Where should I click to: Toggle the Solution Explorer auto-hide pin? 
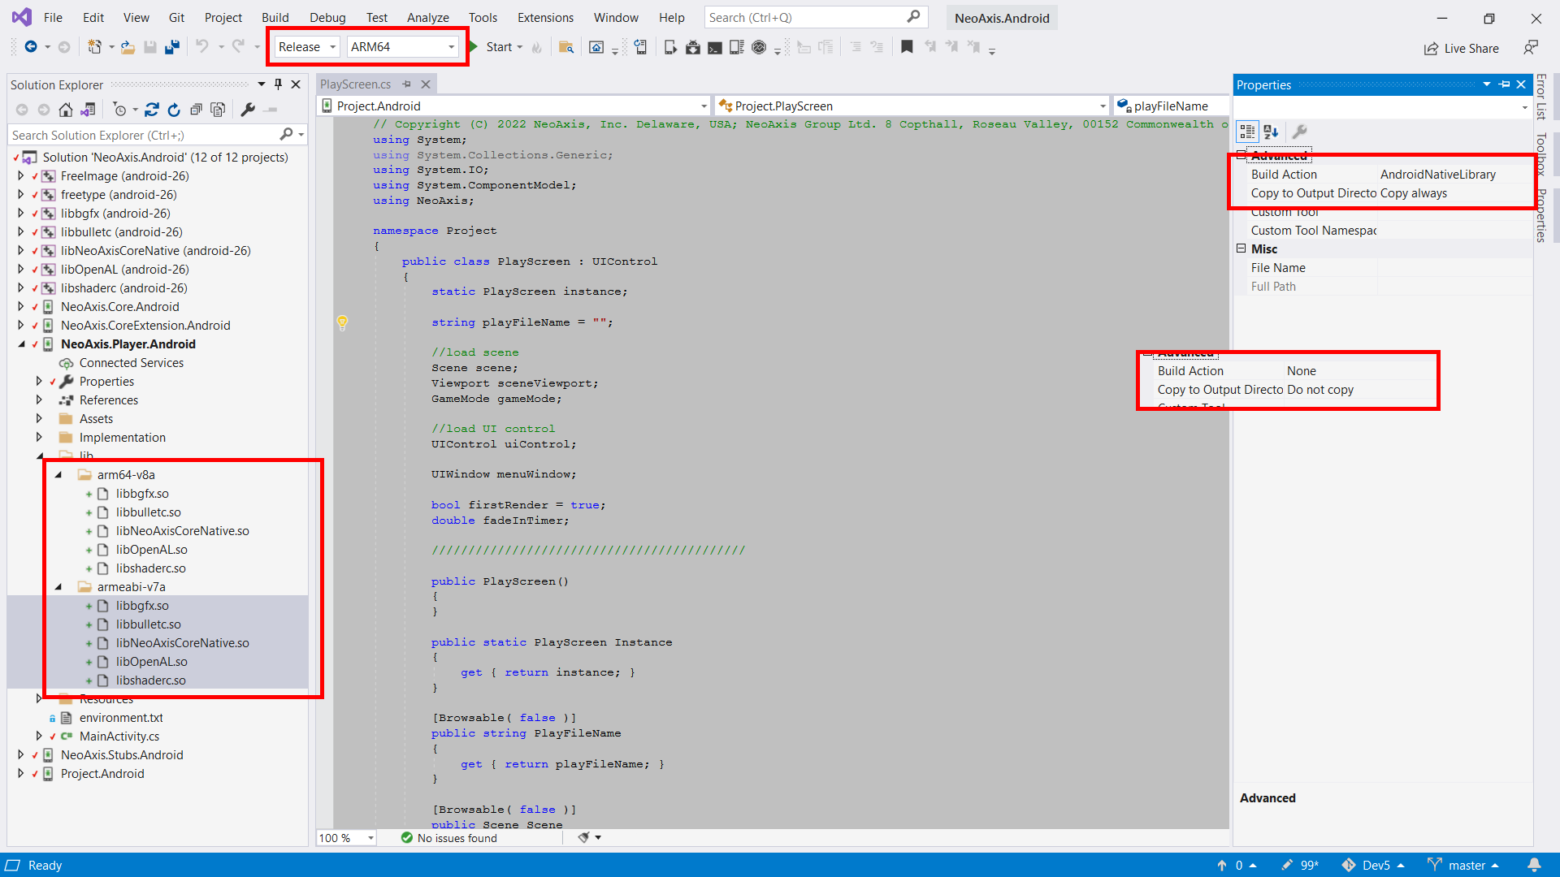pyautogui.click(x=278, y=84)
